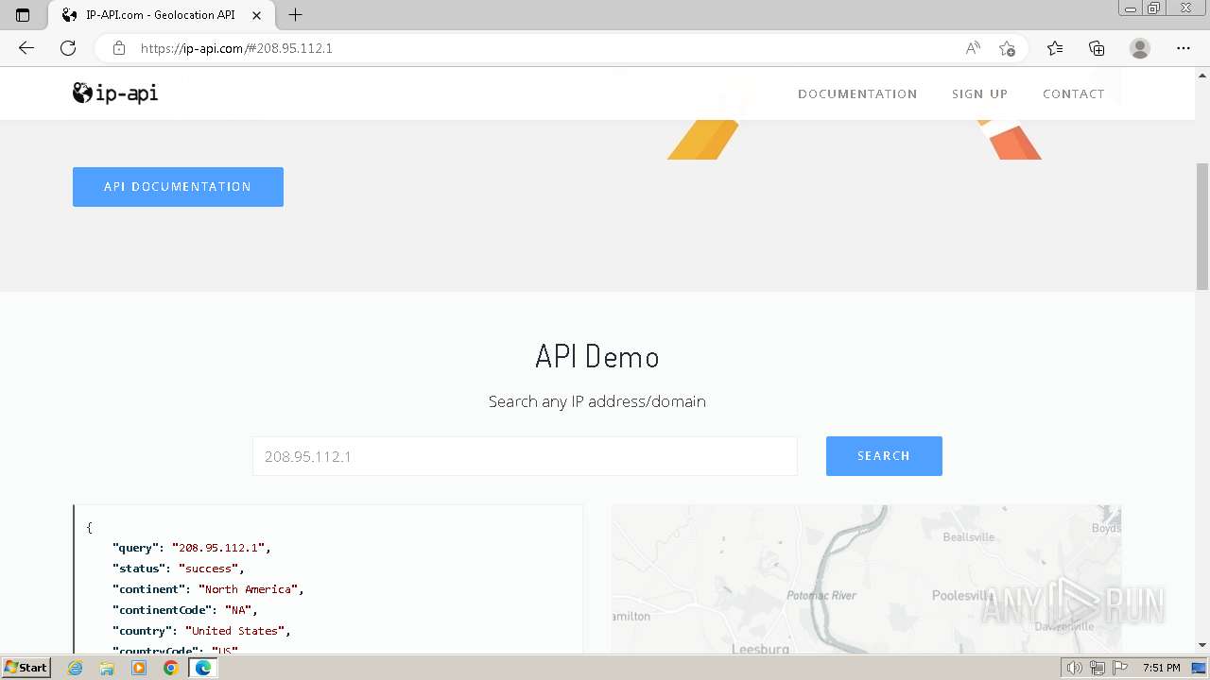This screenshot has width=1210, height=680.
Task: Open a new browser tab
Action: pyautogui.click(x=296, y=15)
